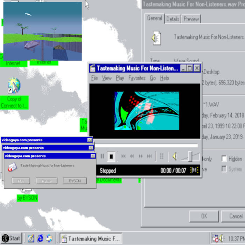Open the Copy of Connect desktop shortcut
The width and height of the screenshot is (245, 245).
coord(14,86)
